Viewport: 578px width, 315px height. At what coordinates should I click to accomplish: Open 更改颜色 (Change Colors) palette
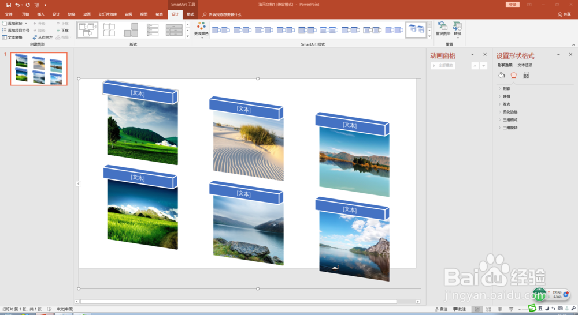(x=201, y=30)
